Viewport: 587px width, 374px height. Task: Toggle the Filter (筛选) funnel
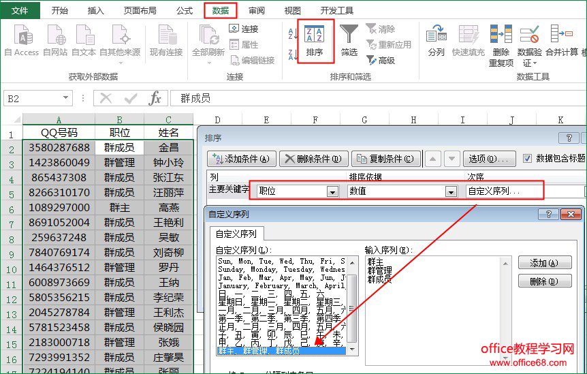coord(349,40)
